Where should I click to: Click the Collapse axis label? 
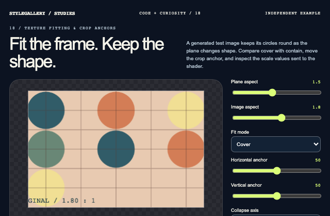point(244,210)
